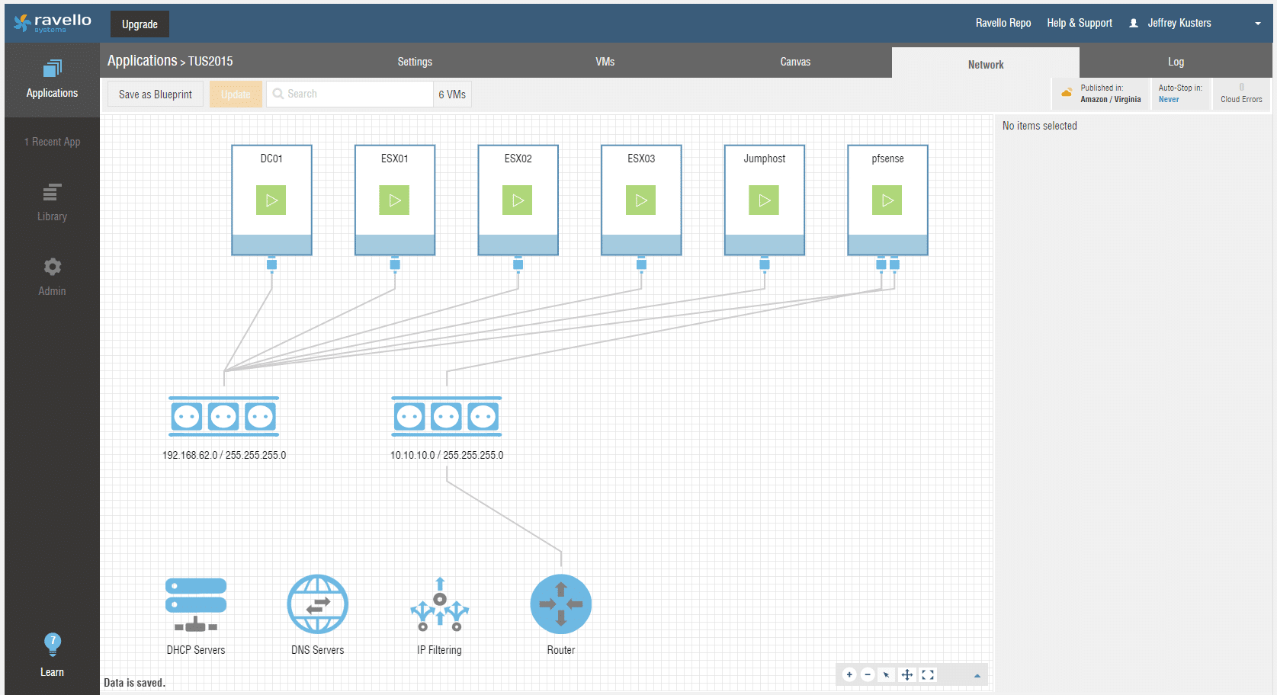Open the DHCP Servers icon
Image resolution: width=1277 pixels, height=695 pixels.
[196, 604]
